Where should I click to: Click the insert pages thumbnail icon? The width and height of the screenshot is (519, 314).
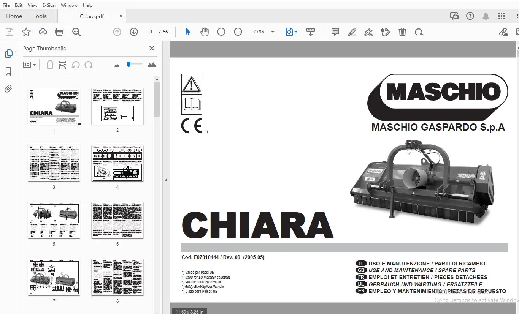(x=63, y=65)
